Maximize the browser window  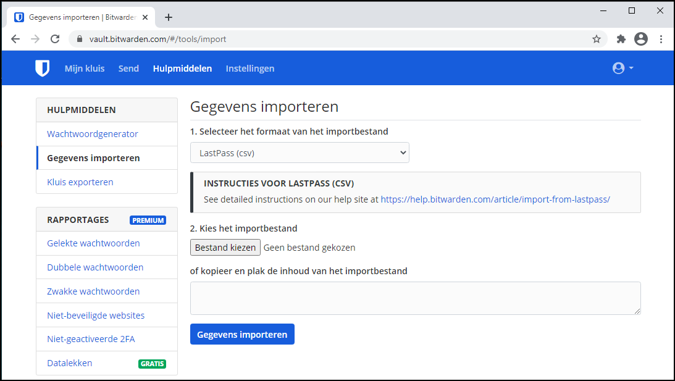632,10
